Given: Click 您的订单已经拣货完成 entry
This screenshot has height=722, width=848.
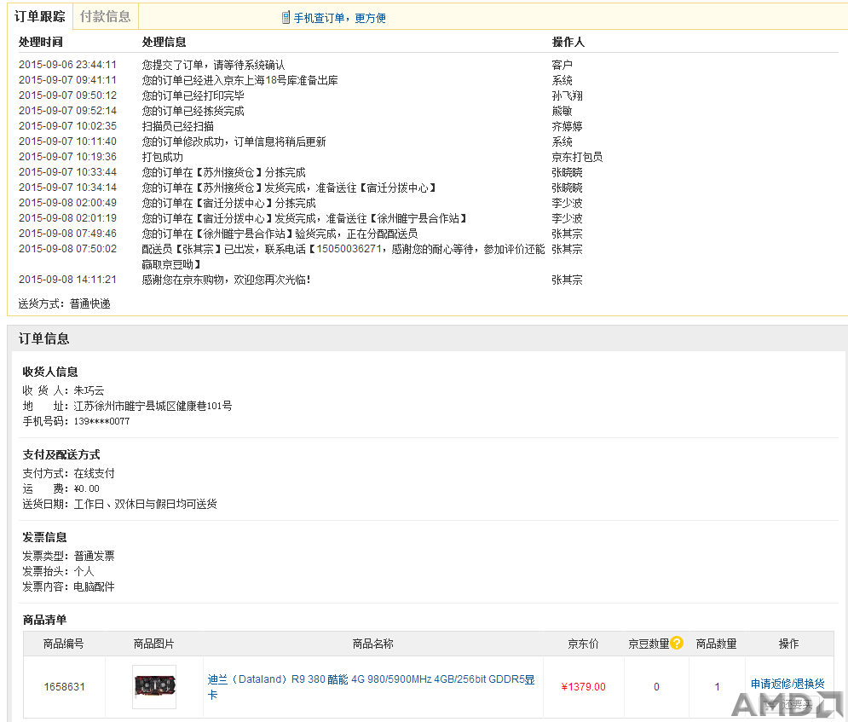Looking at the screenshot, I should [193, 111].
